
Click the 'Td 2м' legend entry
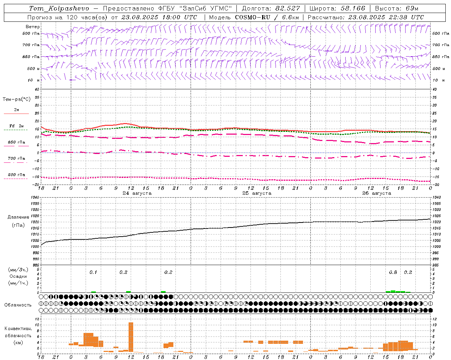click(x=16, y=126)
